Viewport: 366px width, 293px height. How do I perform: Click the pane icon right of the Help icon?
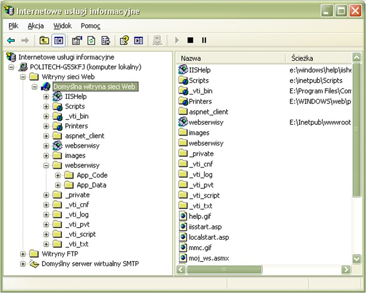point(139,41)
